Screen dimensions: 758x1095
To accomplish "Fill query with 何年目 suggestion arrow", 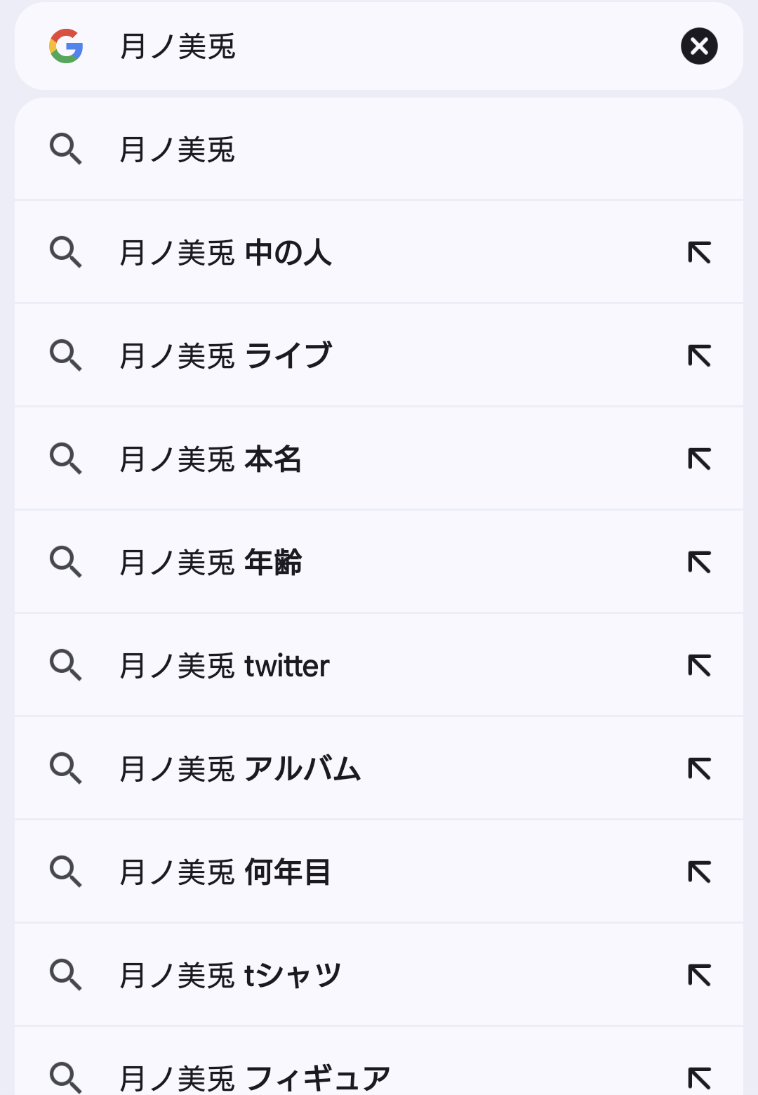I will pos(699,872).
